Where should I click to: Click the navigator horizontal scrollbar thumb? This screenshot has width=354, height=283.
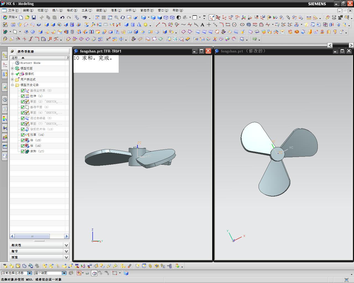click(x=32, y=236)
